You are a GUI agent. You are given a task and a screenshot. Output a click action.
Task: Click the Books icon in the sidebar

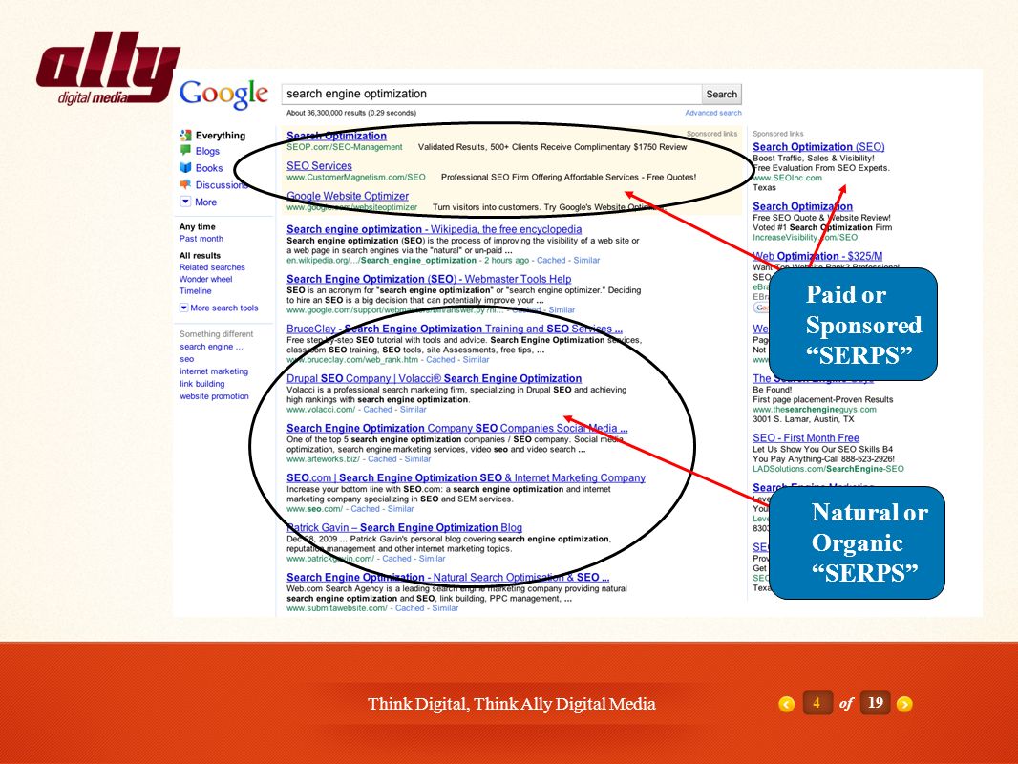click(185, 167)
